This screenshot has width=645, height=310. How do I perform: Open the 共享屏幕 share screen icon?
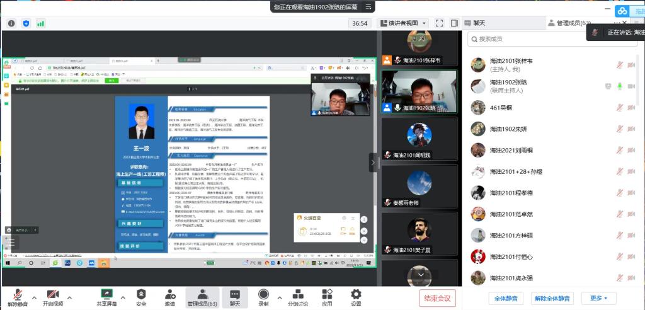[106, 294]
